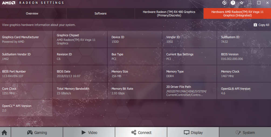Maximize the Radeon Settings window

(x=259, y=3)
